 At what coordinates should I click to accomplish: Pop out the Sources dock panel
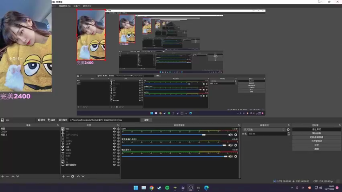tap(118, 125)
